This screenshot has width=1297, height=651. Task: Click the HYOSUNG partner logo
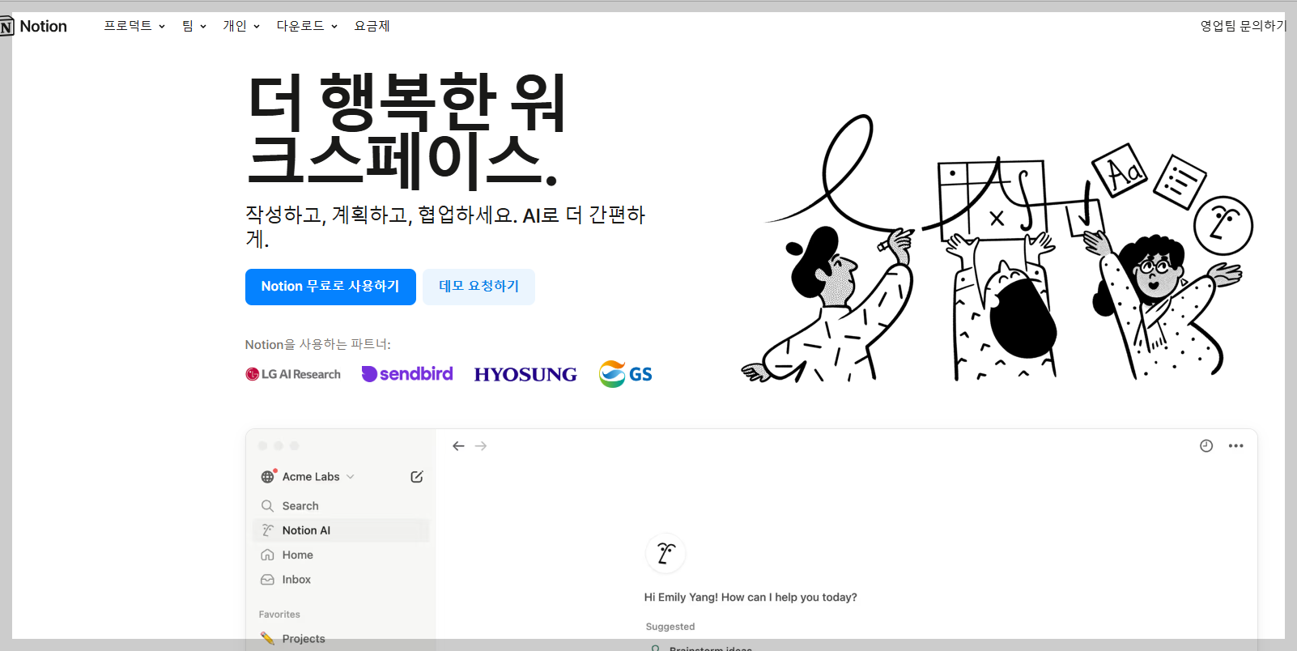[525, 374]
